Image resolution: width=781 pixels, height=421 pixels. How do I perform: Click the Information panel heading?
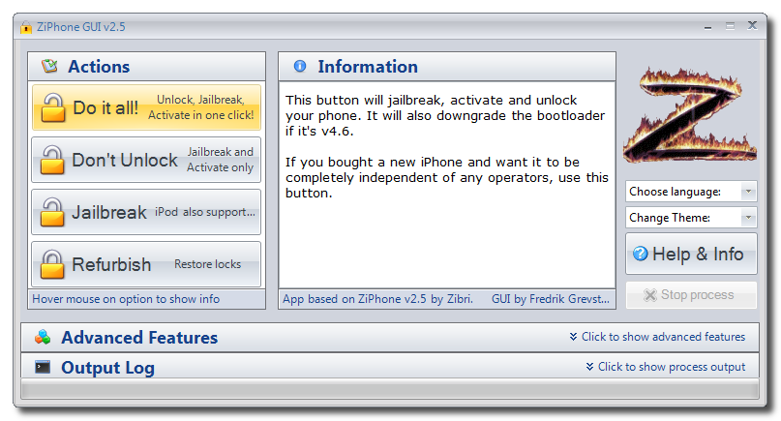click(368, 66)
